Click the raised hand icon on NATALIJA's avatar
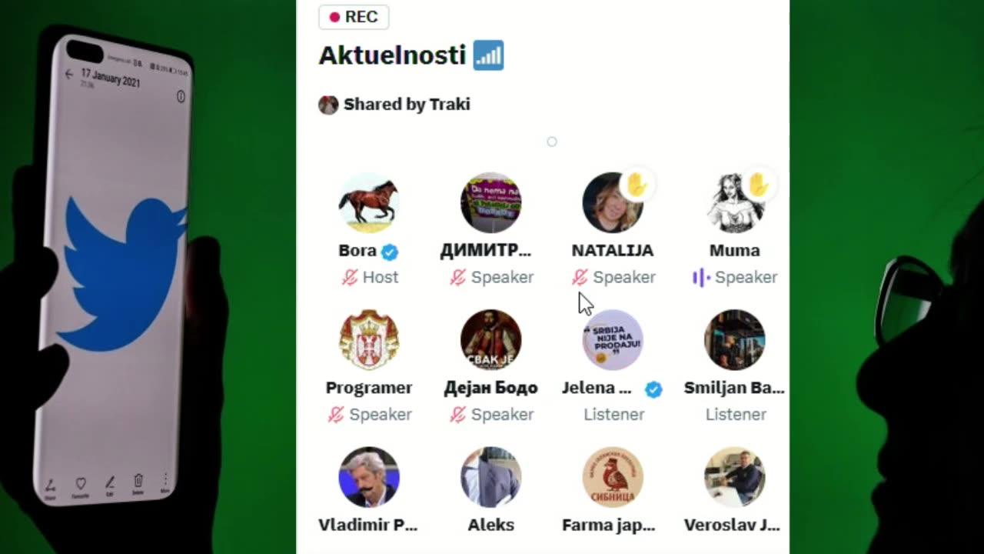984x554 pixels. (637, 185)
